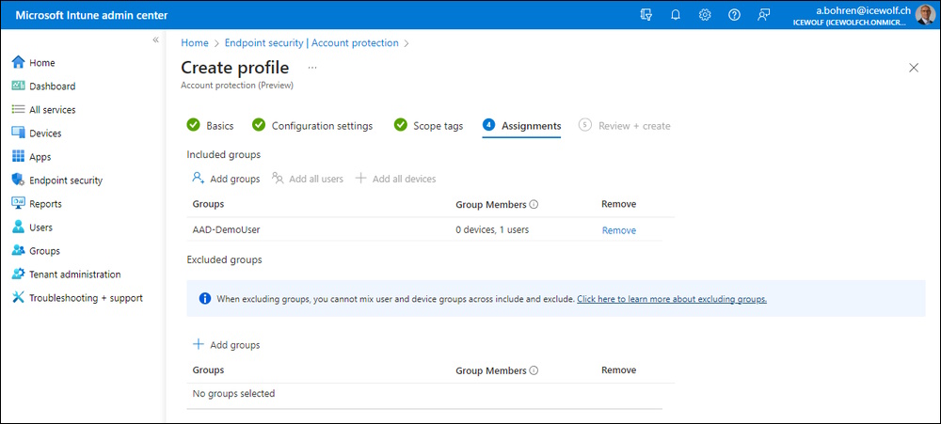Click the Excluded groups heading
The image size is (941, 424).
pyautogui.click(x=224, y=259)
